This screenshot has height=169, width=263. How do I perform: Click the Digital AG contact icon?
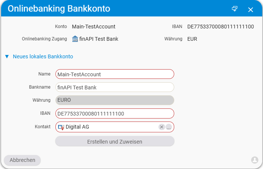tap(61, 127)
